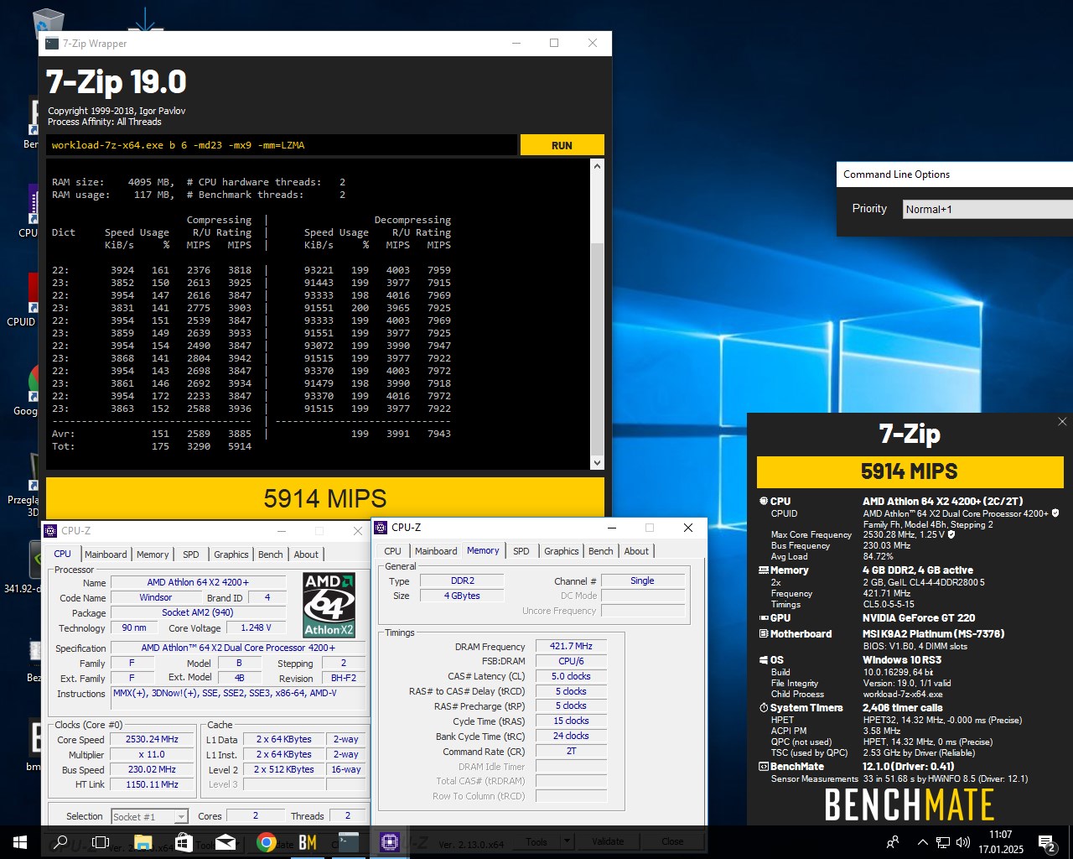Screen dimensions: 1073x859
Task: Open the SPD tab in left CPU-Z window
Action: tap(191, 554)
